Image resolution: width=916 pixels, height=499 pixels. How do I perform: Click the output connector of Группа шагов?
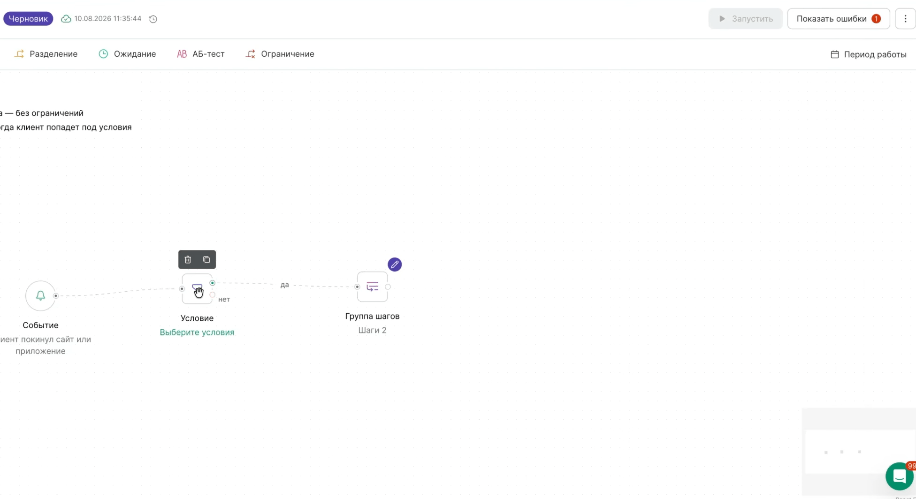(x=388, y=287)
